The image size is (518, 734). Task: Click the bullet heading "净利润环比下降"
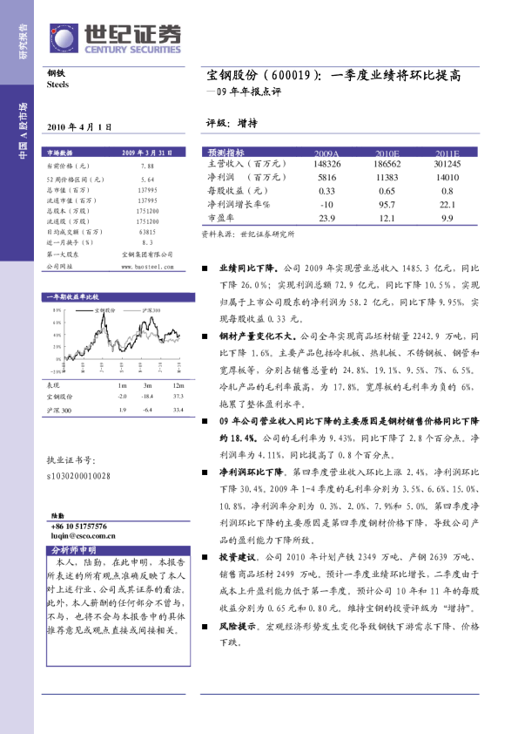252,472
